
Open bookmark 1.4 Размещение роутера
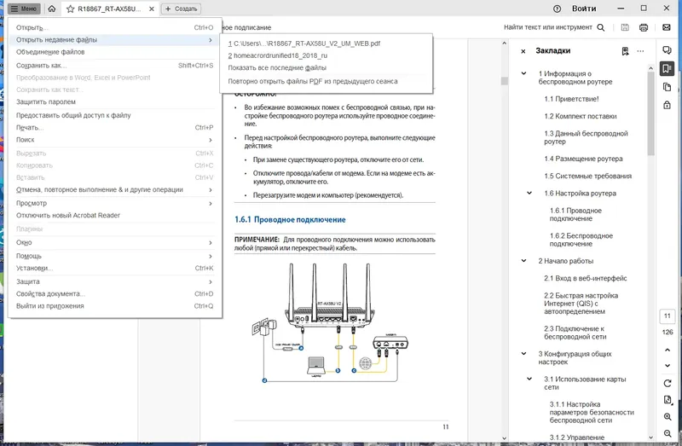pyautogui.click(x=583, y=159)
